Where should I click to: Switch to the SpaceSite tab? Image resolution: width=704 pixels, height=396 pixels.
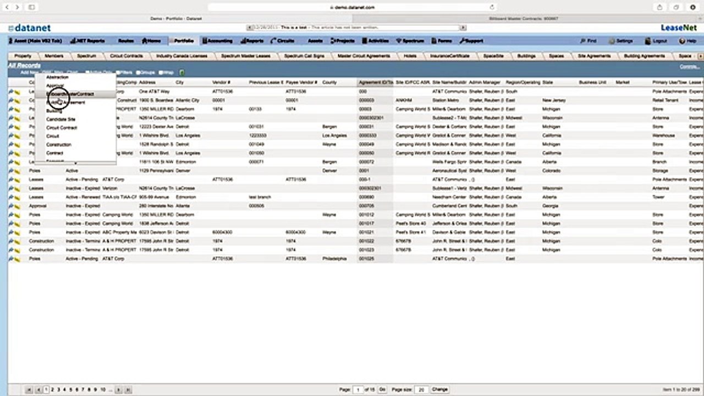[x=494, y=56]
